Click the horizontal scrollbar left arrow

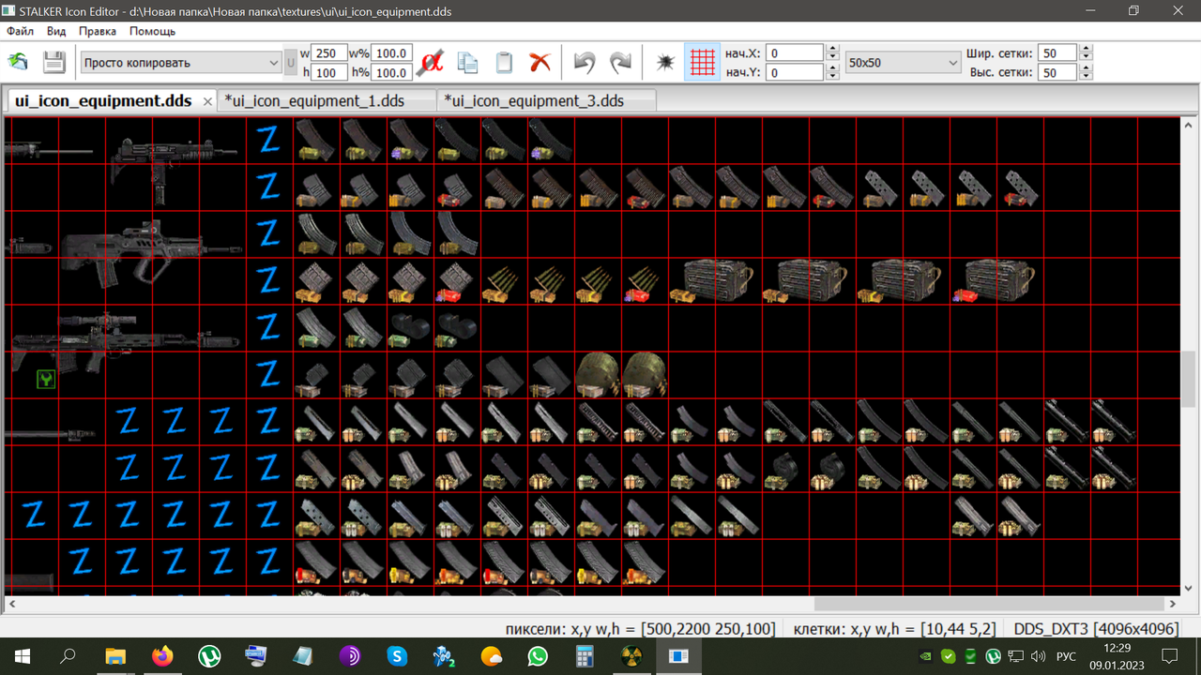click(x=11, y=604)
